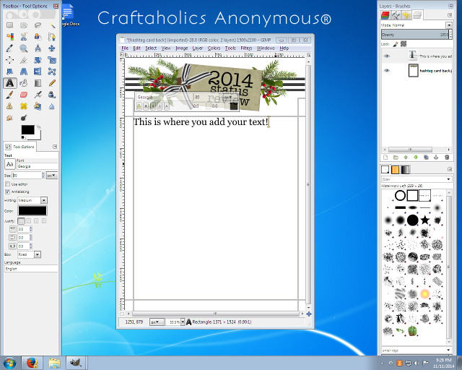Click the Windows Start button
Screen dimensions: 462x370
pos(9,363)
